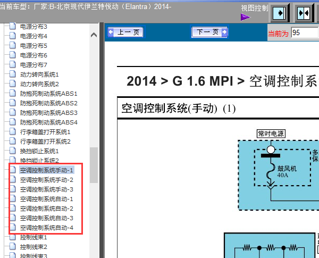Viewport: 319px width, 258px height.
Task: Click the document icon beside 控制线束2
Action: coord(13,246)
